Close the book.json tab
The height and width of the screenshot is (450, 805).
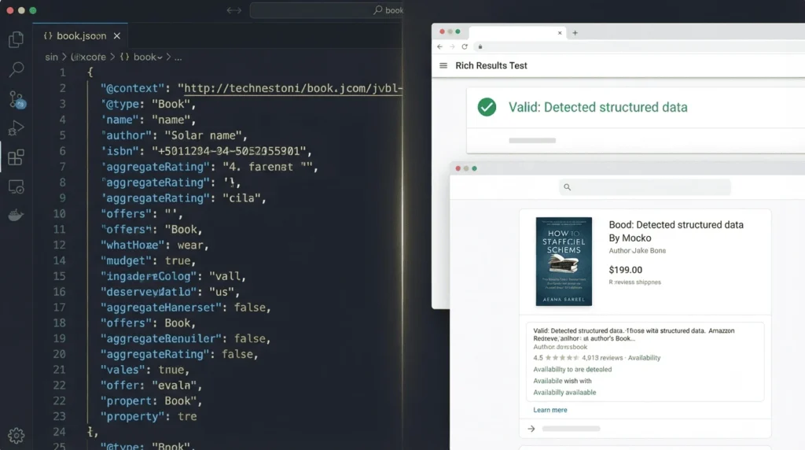[117, 36]
